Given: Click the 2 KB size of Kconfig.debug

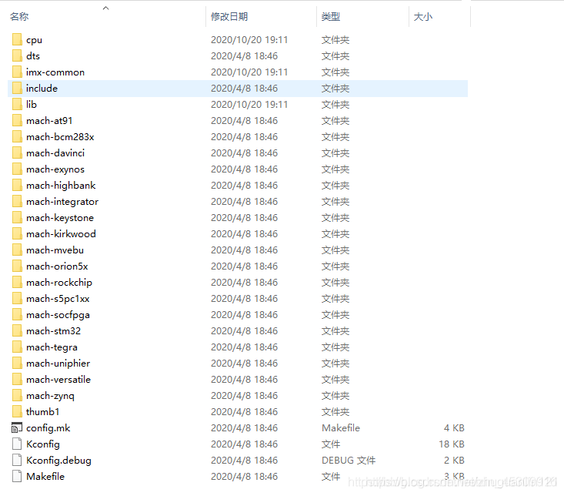Looking at the screenshot, I should [x=454, y=461].
